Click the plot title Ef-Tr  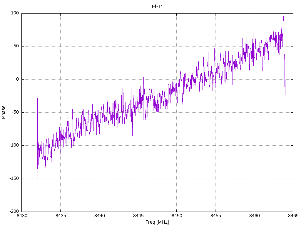157,6
